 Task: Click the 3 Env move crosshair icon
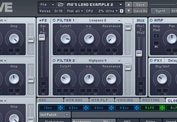pos(111,108)
